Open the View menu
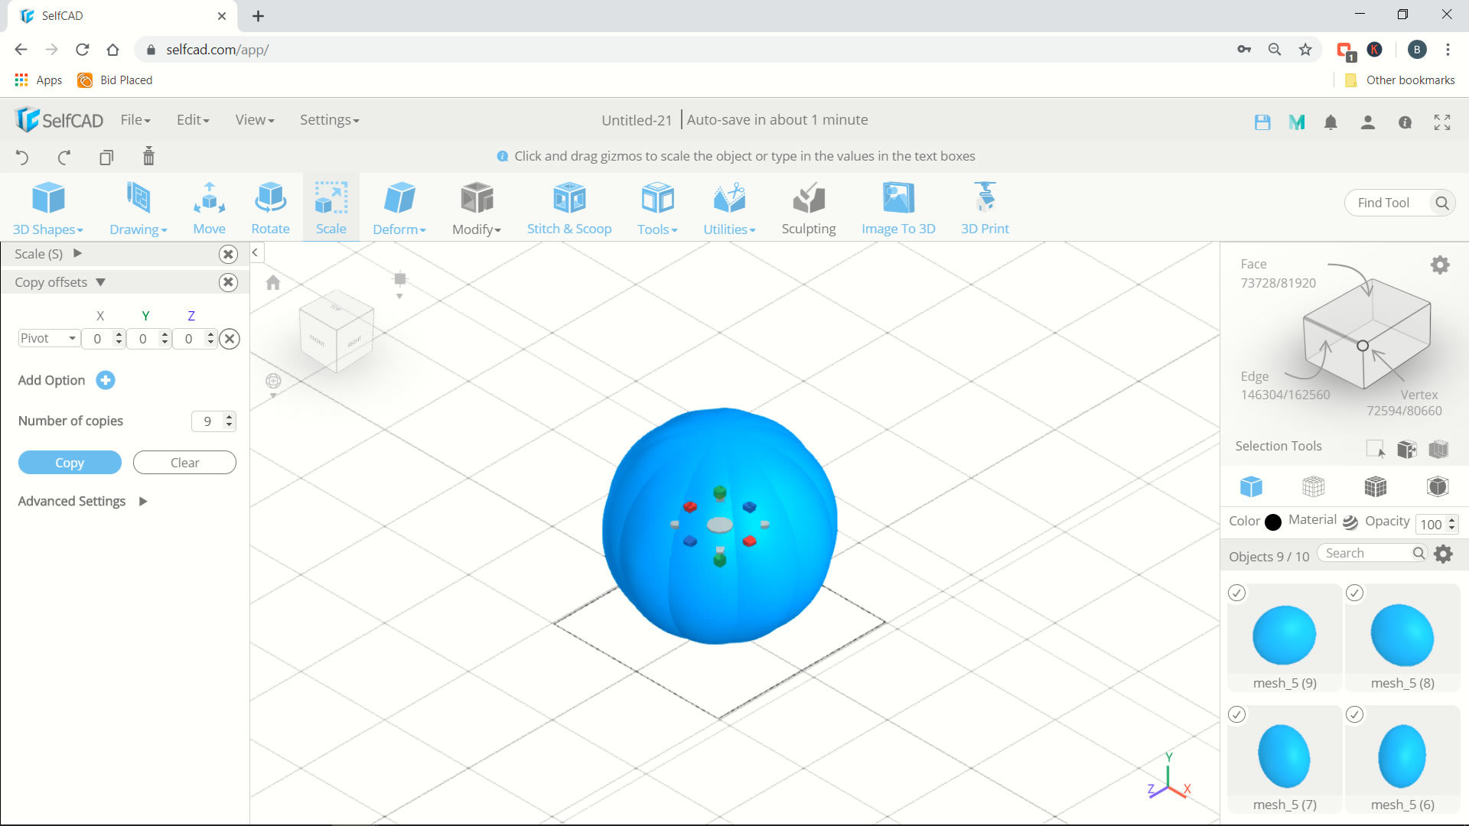This screenshot has width=1469, height=826. coord(255,120)
